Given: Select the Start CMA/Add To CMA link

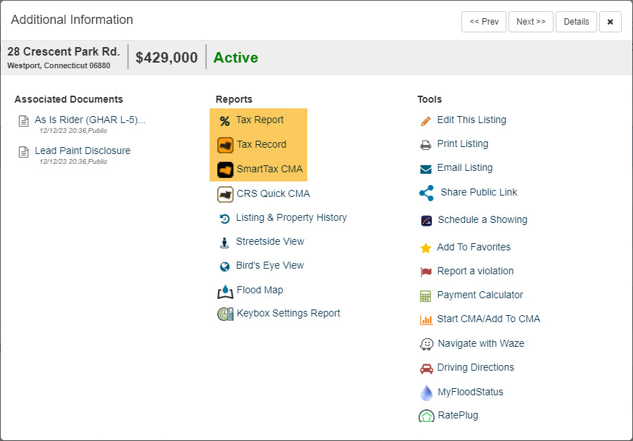Looking at the screenshot, I should pyautogui.click(x=489, y=319).
